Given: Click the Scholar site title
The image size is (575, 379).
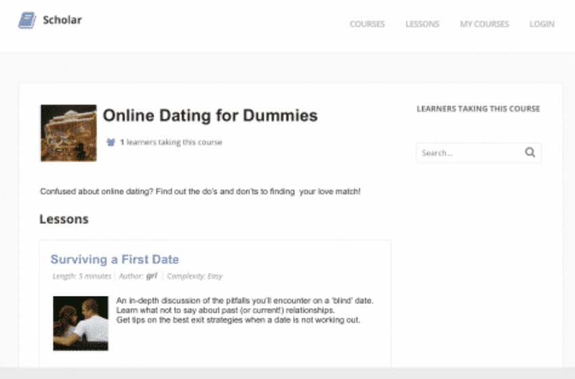Looking at the screenshot, I should tap(62, 20).
